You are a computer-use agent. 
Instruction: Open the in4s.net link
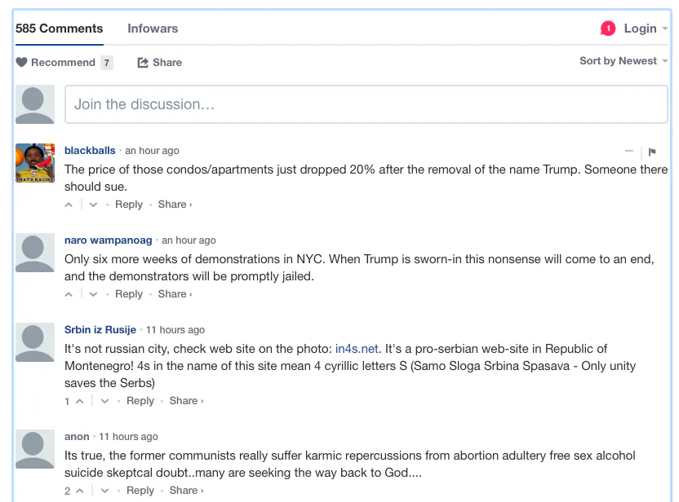point(358,348)
